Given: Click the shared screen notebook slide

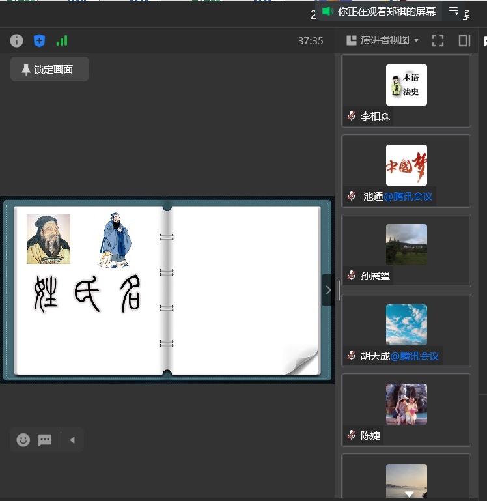Looking at the screenshot, I should click(x=167, y=290).
